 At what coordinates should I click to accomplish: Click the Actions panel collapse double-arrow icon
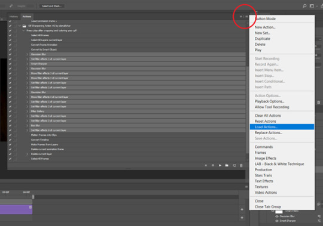coord(241,17)
